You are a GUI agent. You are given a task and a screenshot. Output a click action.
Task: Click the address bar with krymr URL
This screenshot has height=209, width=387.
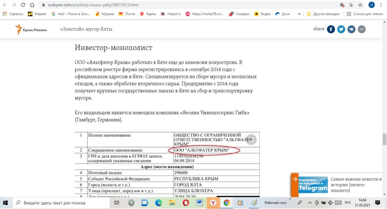point(187,5)
